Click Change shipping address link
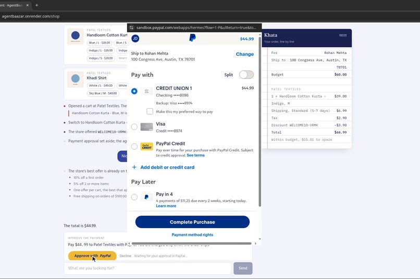 [x=244, y=54]
